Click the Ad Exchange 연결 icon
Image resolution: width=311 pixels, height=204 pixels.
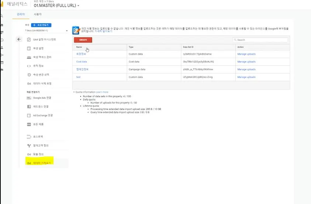click(x=29, y=116)
